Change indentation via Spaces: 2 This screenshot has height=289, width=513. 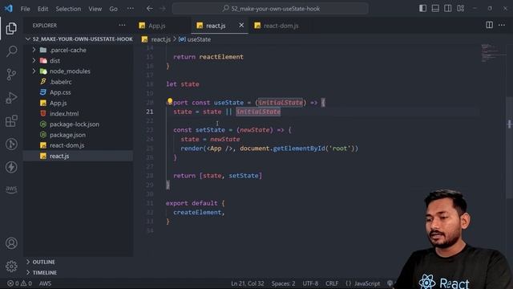pos(283,283)
